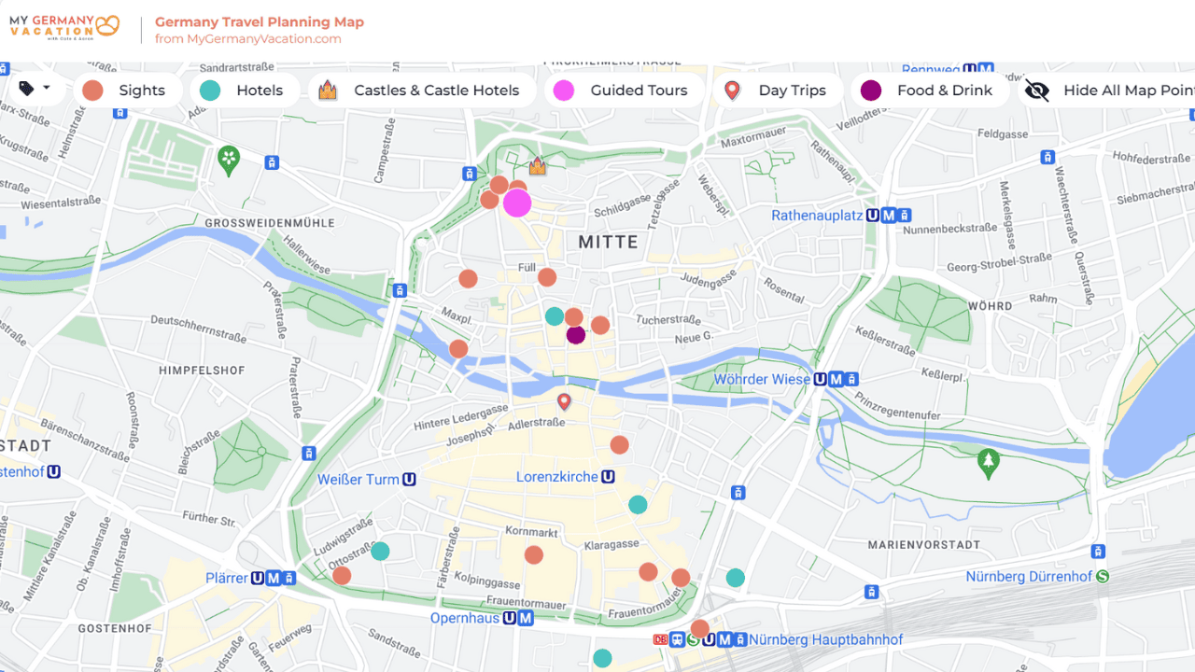Click the sight marker at Kornmarkt
Screen dimensions: 1195x672
(x=534, y=555)
